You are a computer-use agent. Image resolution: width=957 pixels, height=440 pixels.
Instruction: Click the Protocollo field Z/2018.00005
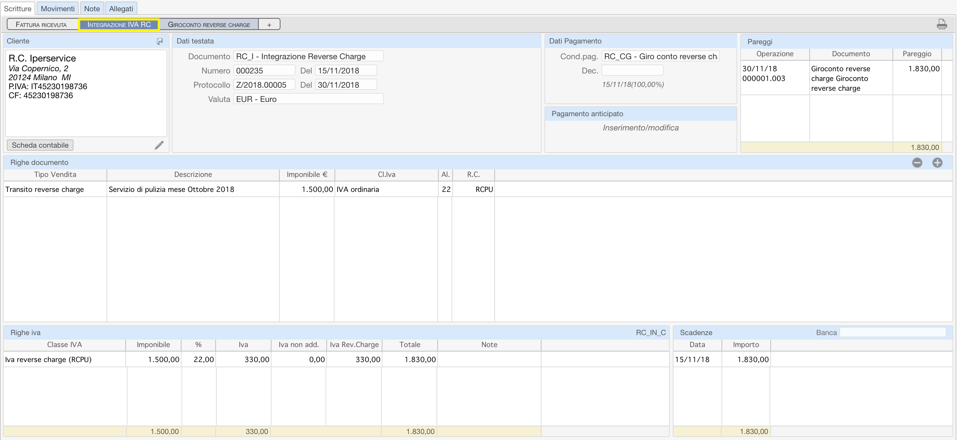pos(264,85)
